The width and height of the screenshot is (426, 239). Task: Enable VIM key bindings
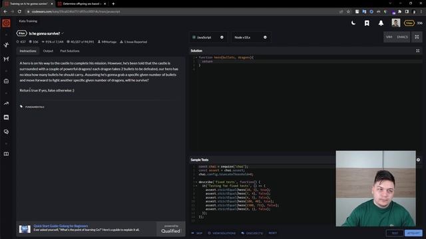coord(389,37)
